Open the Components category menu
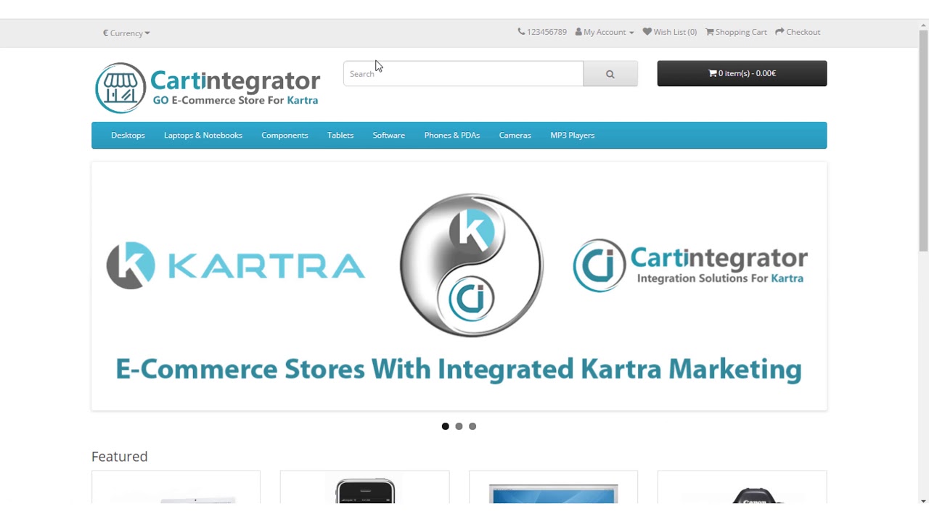 [x=285, y=135]
